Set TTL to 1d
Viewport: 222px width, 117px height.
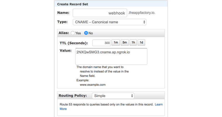[x=141, y=43]
